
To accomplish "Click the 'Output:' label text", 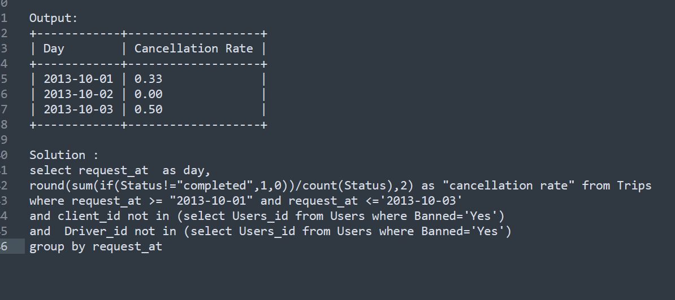I will 53,19.
